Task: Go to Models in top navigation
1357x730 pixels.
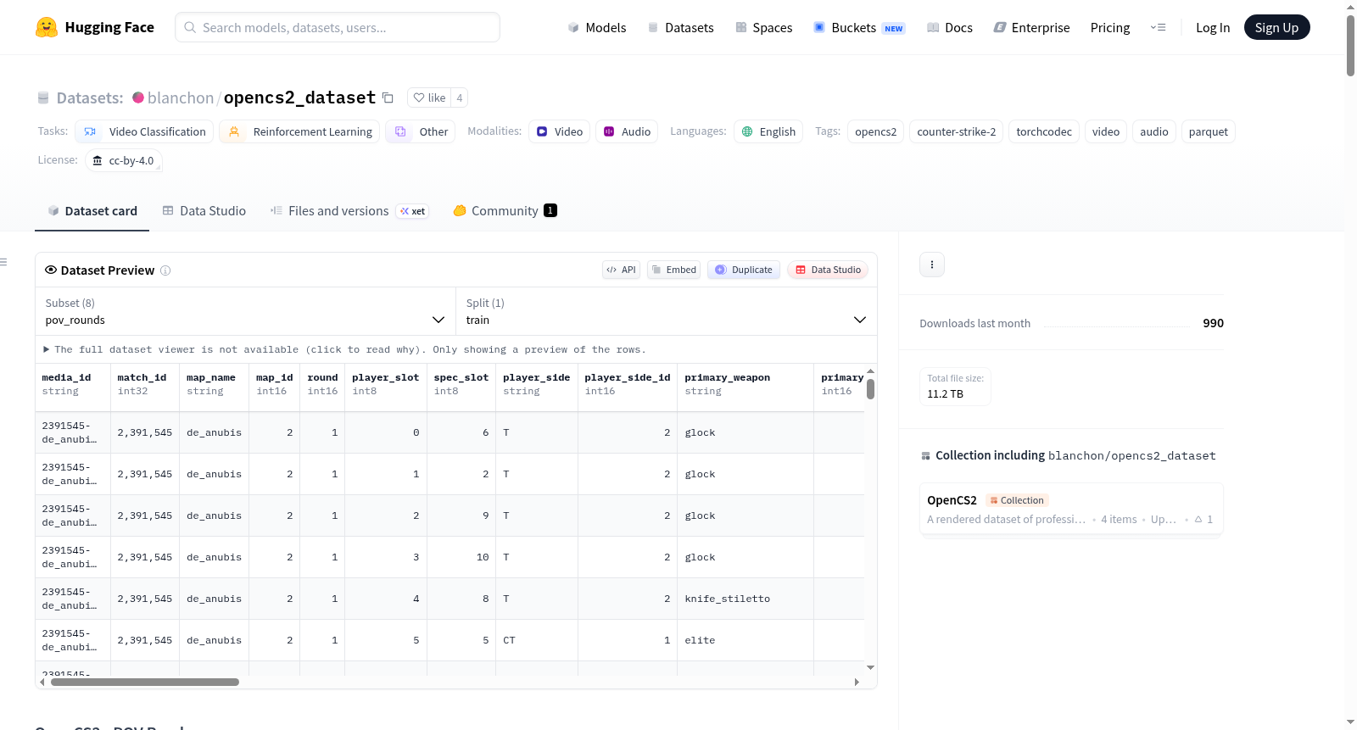Action: point(597,27)
